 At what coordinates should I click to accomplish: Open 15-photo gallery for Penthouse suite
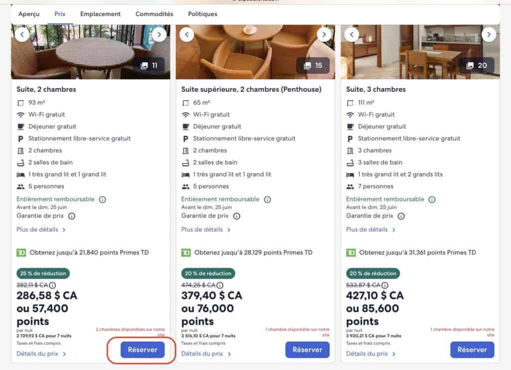313,65
